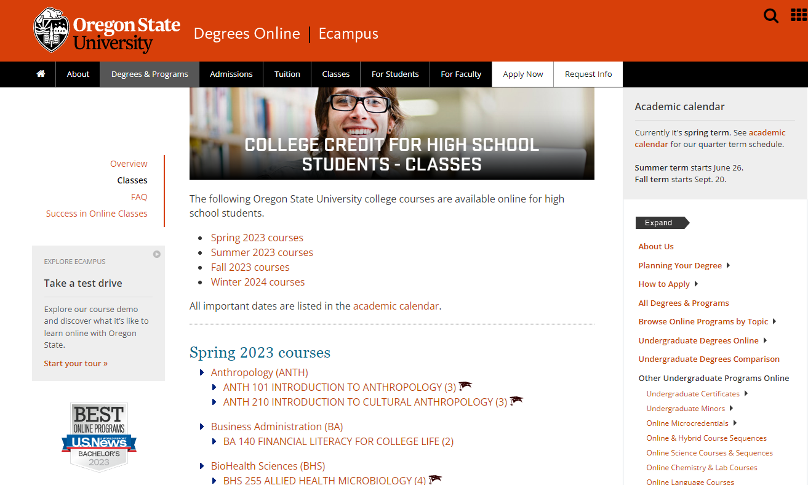The height and width of the screenshot is (485, 808).
Task: Expand Browse Online Programs by Topic arrow
Action: click(775, 321)
